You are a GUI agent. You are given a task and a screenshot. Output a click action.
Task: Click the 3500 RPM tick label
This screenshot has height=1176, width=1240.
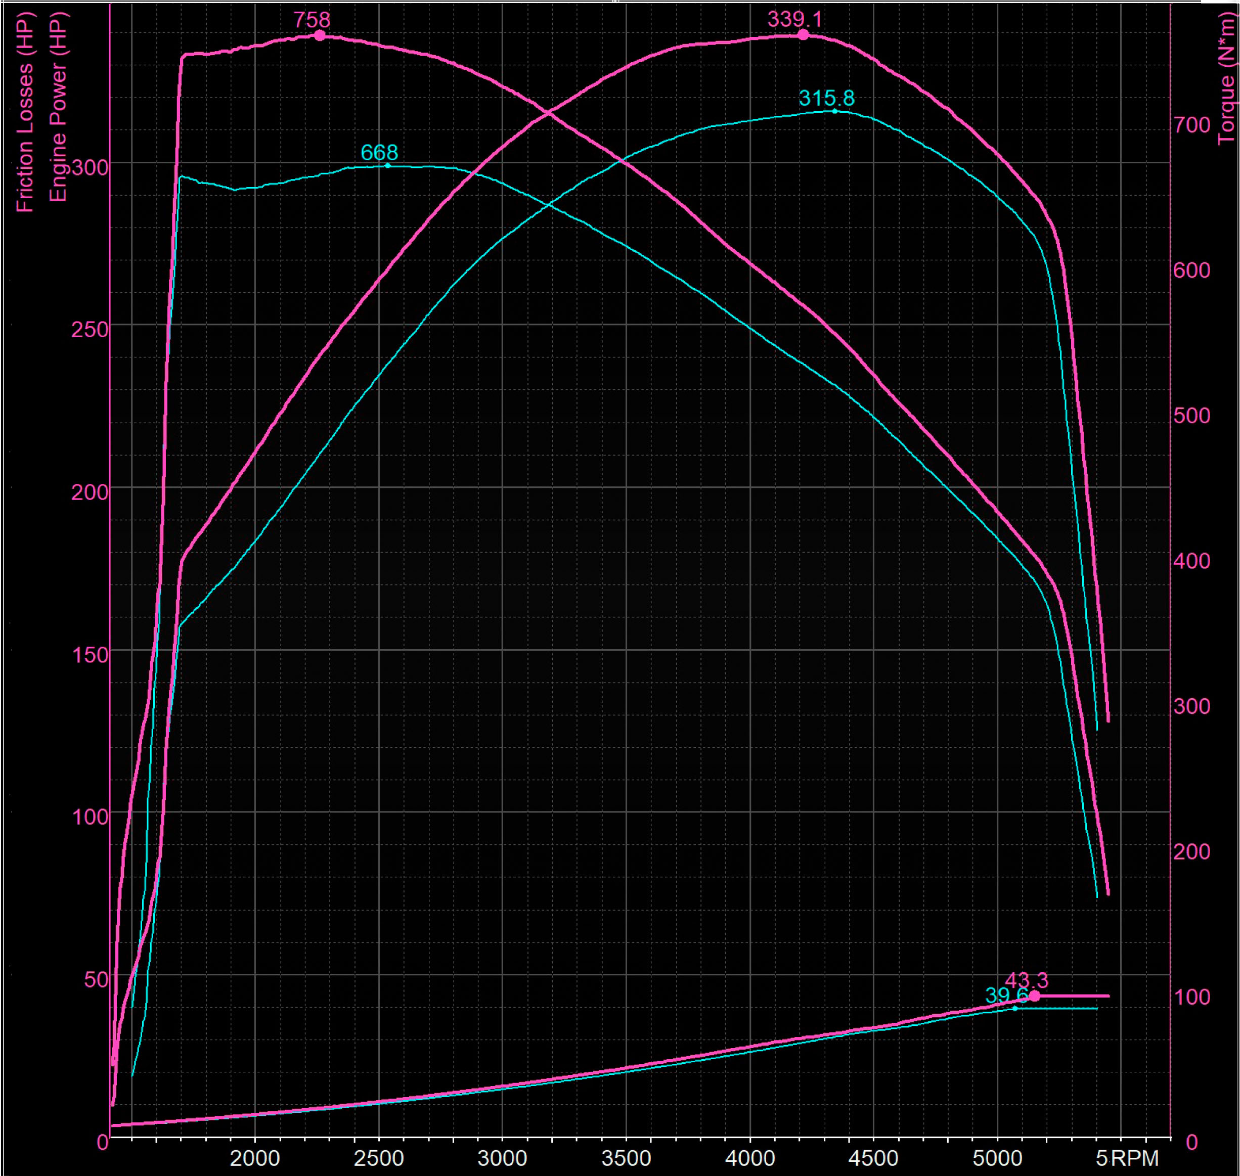tap(626, 1158)
